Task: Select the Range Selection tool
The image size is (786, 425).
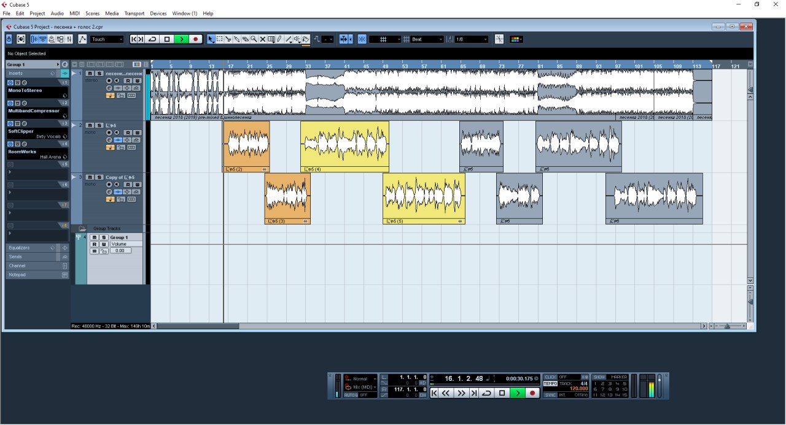Action: (219, 39)
